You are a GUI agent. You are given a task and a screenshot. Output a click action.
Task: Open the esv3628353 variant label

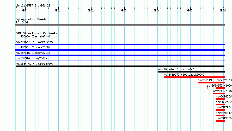coord(219,86)
